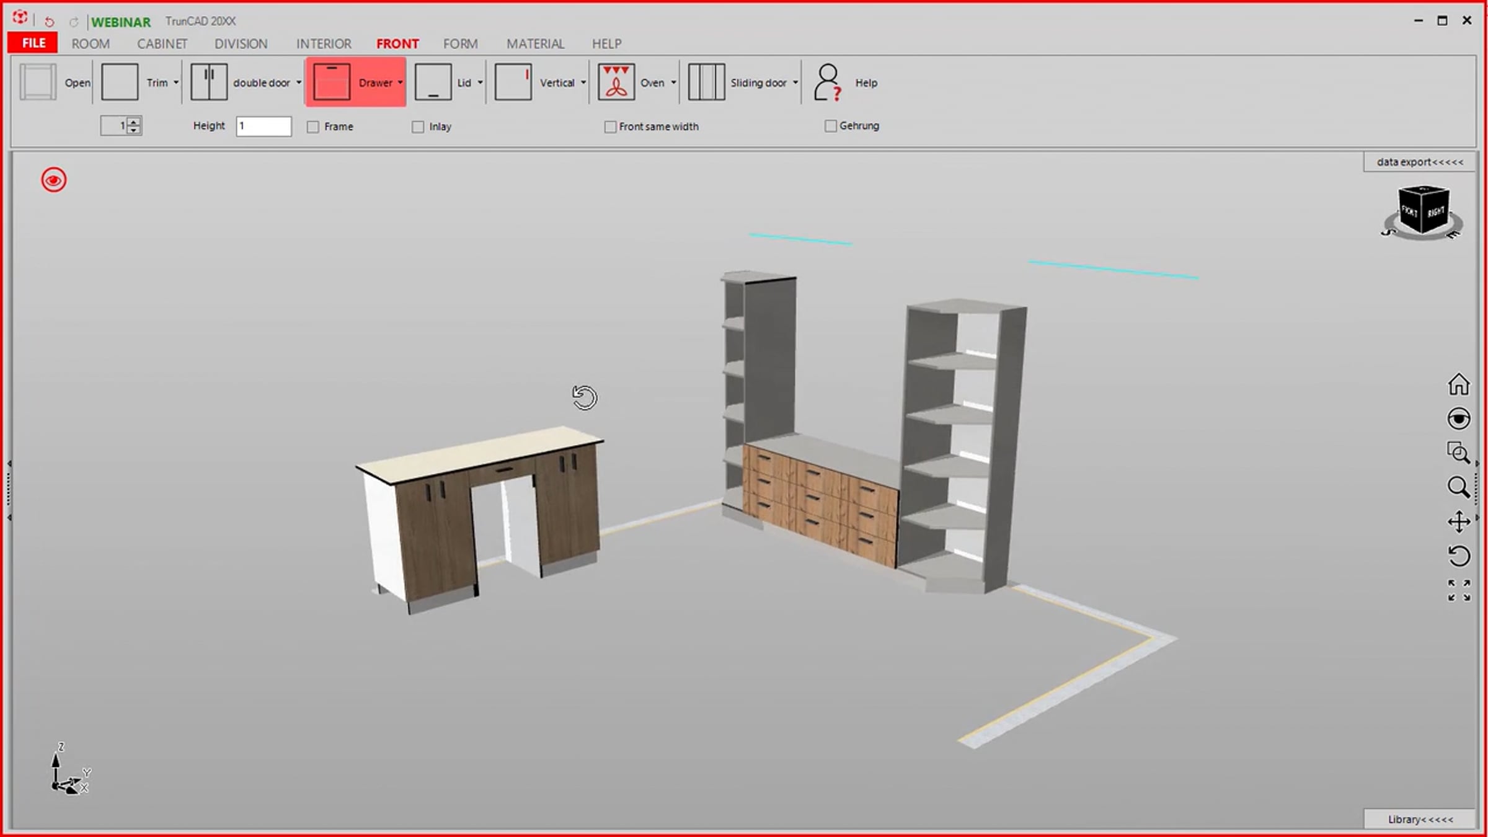The width and height of the screenshot is (1488, 837).
Task: Activate the pan move arrows icon
Action: tap(1458, 521)
